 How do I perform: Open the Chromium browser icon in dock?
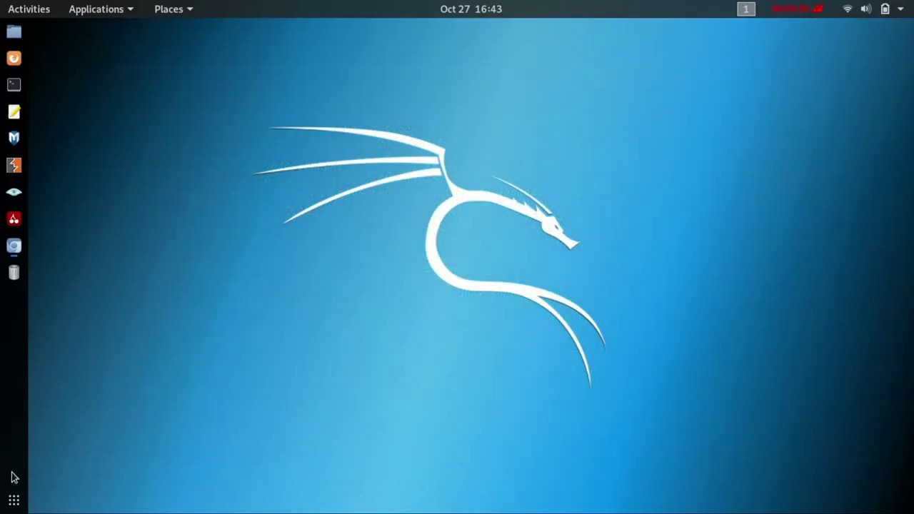click(14, 246)
